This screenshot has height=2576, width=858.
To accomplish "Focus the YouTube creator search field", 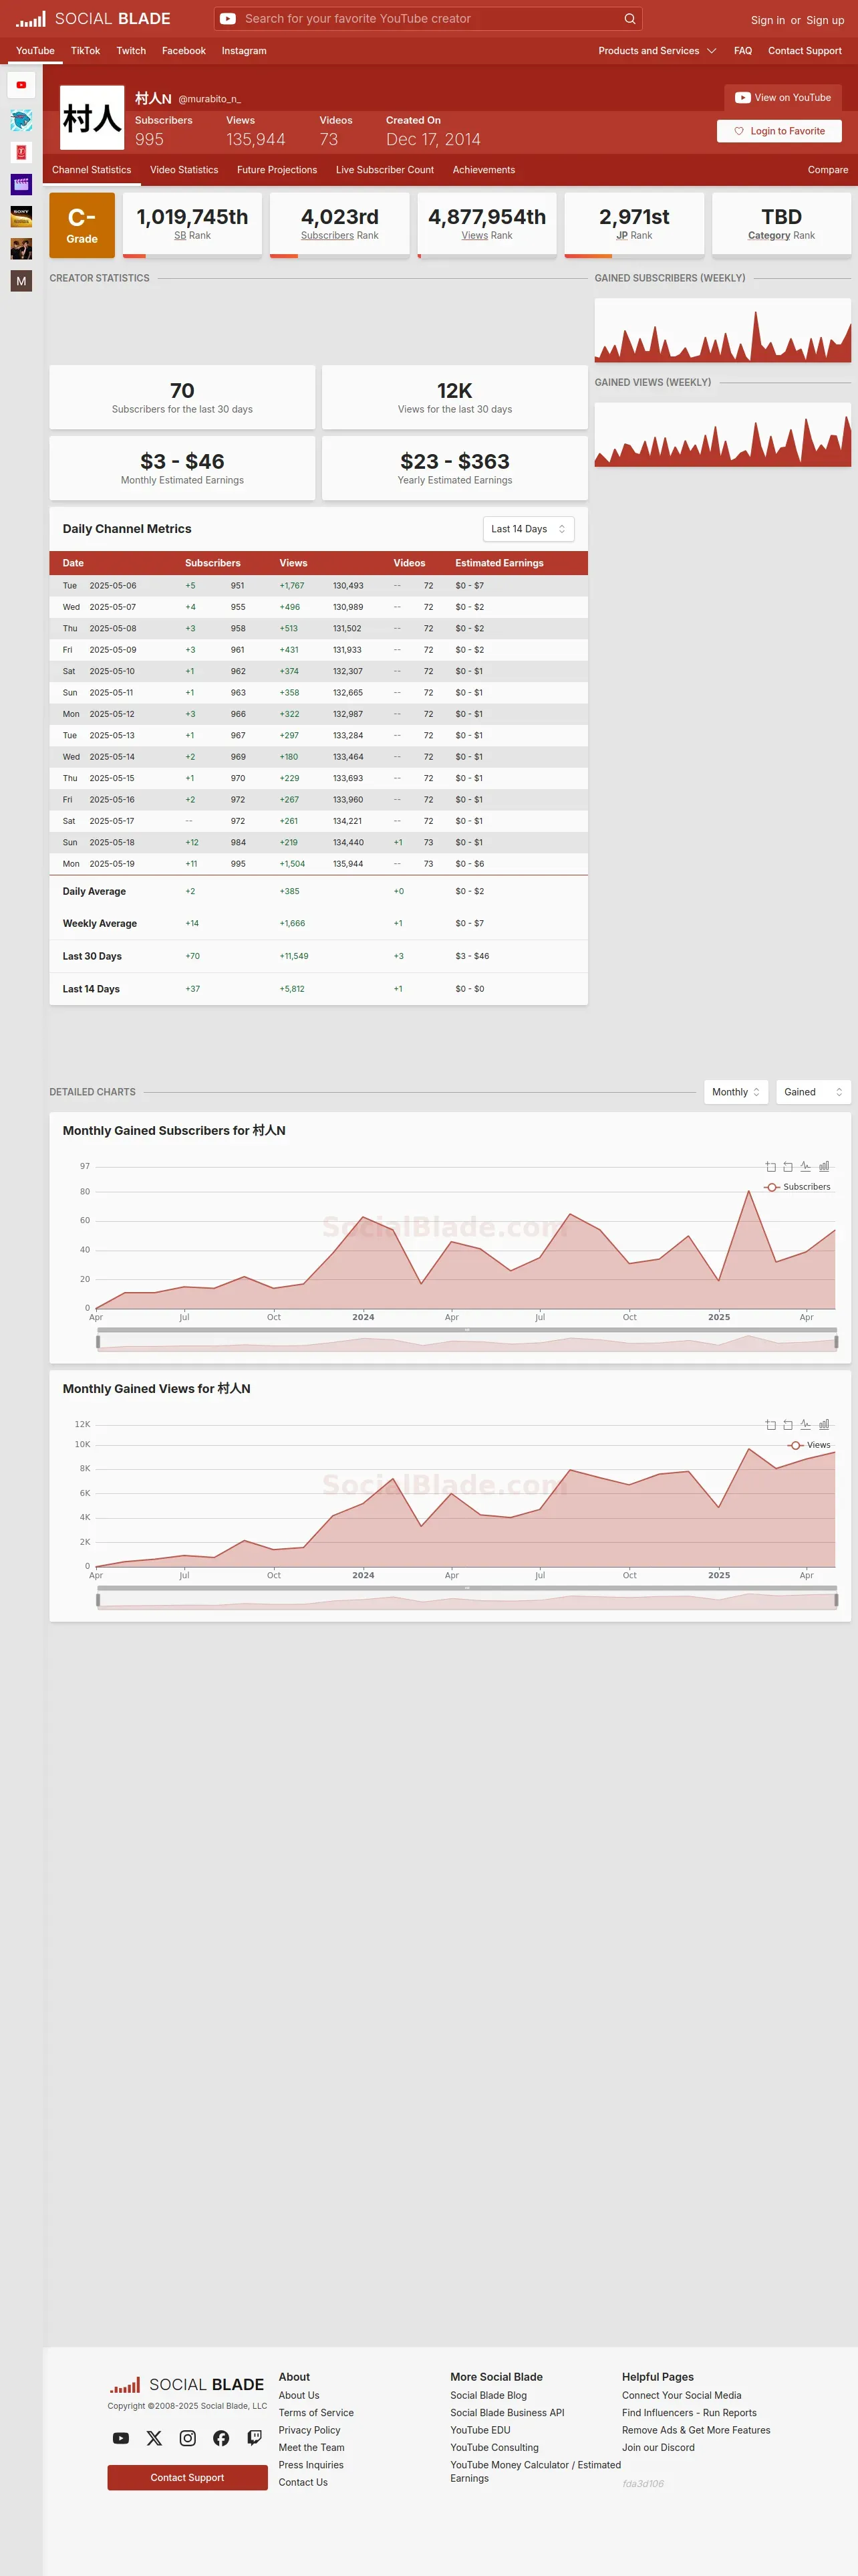I will [x=430, y=19].
